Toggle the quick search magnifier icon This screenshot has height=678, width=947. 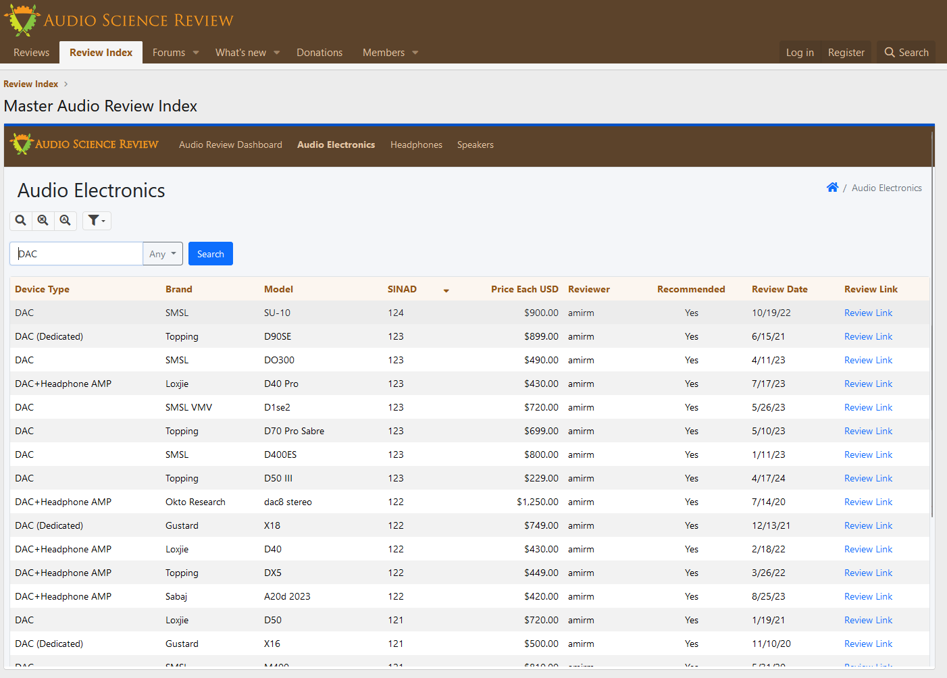21,220
